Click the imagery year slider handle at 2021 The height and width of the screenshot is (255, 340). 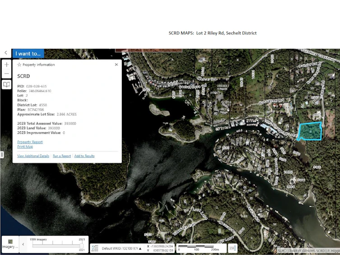pos(82,246)
